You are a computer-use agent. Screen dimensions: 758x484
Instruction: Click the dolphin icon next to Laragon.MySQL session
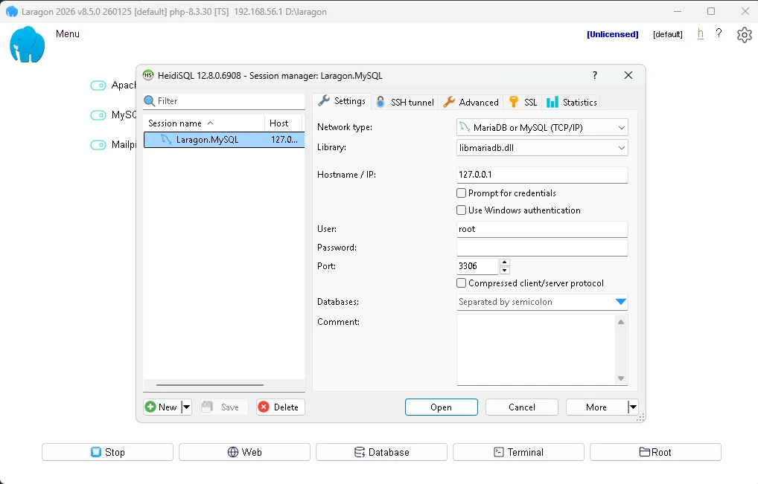[x=166, y=139]
